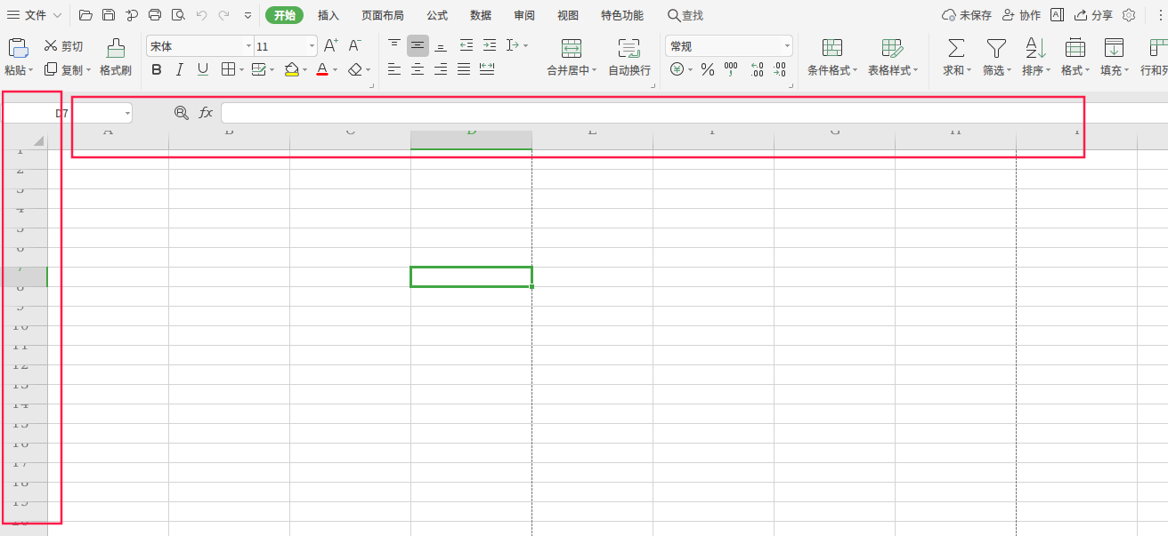
Task: Click the Undo arrow
Action: [x=201, y=15]
